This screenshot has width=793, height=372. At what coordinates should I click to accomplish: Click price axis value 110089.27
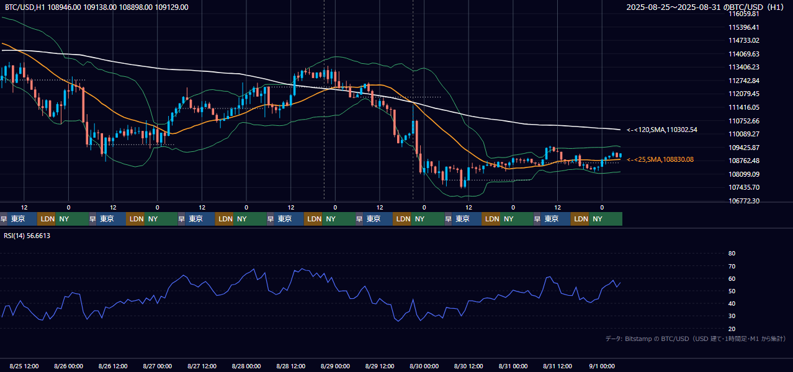[744, 134]
